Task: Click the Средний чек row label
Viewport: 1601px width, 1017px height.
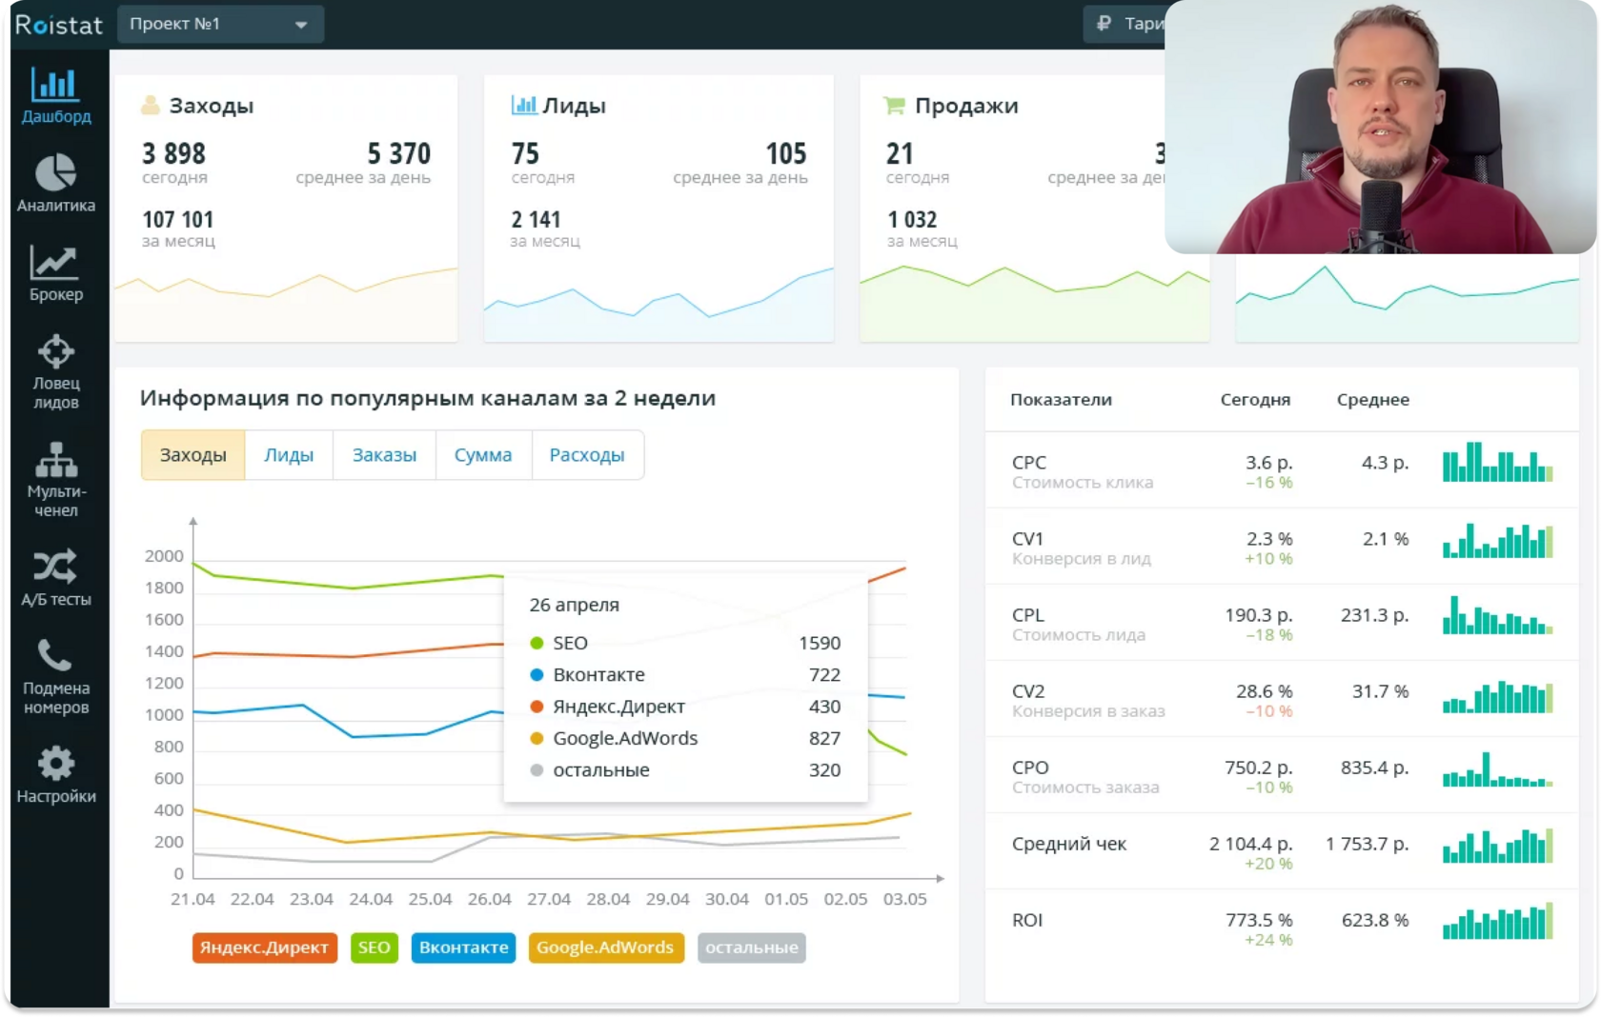Action: click(x=1069, y=844)
